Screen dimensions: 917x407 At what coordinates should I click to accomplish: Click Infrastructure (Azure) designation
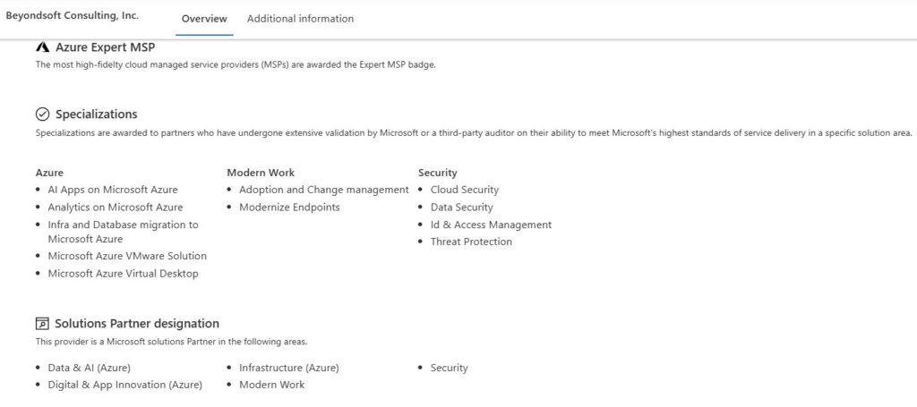(x=289, y=368)
